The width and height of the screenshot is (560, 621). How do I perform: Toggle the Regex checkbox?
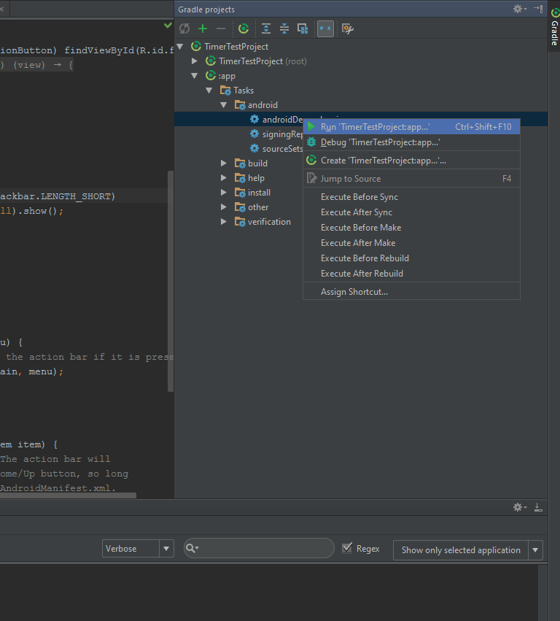347,548
